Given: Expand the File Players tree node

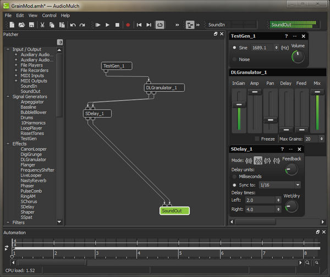Looking at the screenshot, I should [15, 65].
